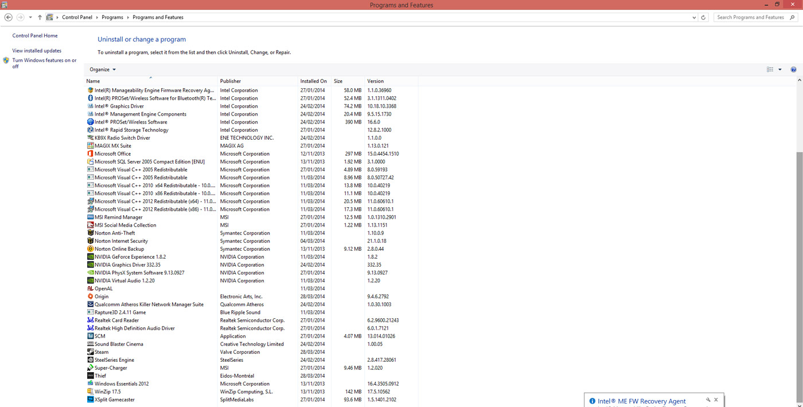
Task: Click the Back navigation arrow
Action: click(8, 17)
